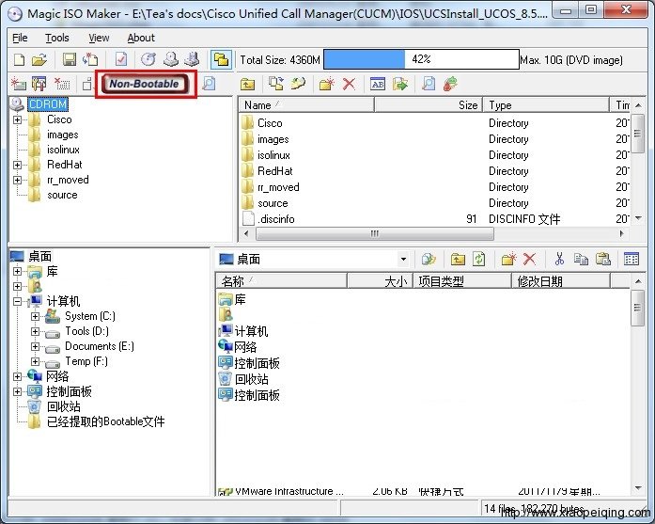
Task: Click the Add files icon in image toolbar
Action: click(x=275, y=84)
